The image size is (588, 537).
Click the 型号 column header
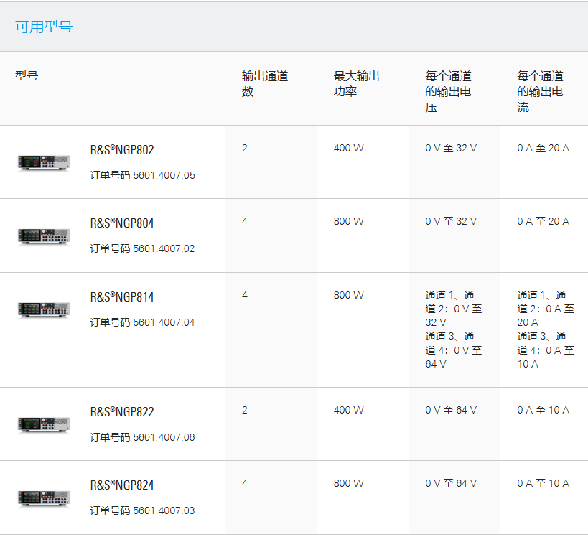[x=27, y=76]
